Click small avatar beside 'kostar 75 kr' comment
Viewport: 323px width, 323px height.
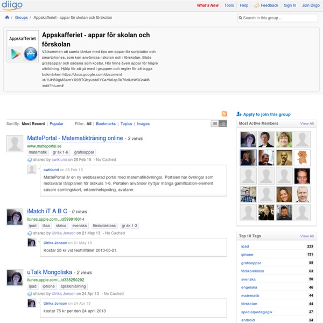(32, 303)
